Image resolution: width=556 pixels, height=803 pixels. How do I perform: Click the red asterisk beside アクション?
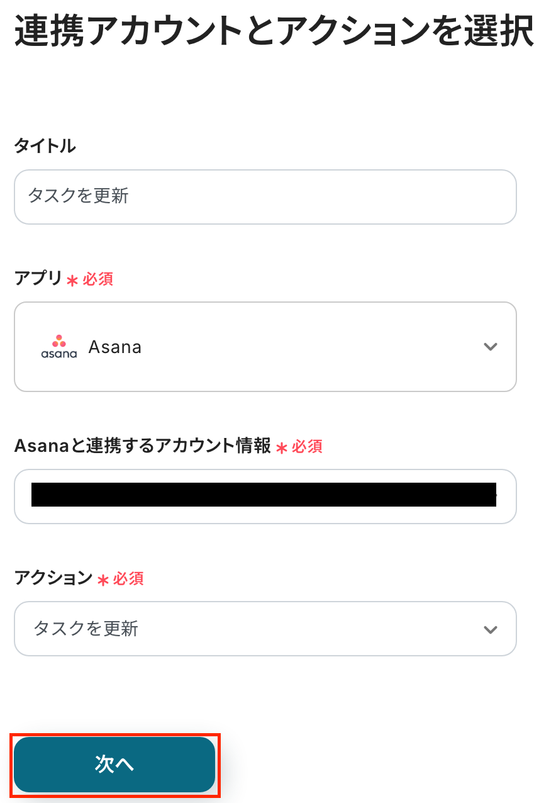pos(103,580)
